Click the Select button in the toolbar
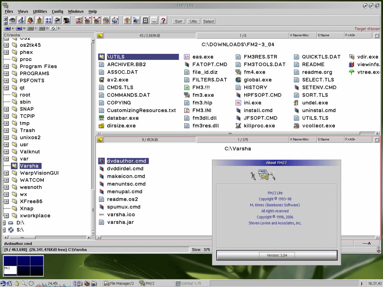This screenshot has width=383, height=287. pyautogui.click(x=208, y=21)
